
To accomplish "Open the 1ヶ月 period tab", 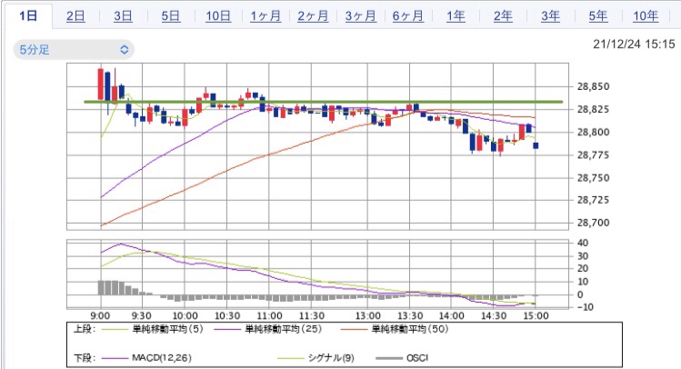I will pyautogui.click(x=265, y=16).
